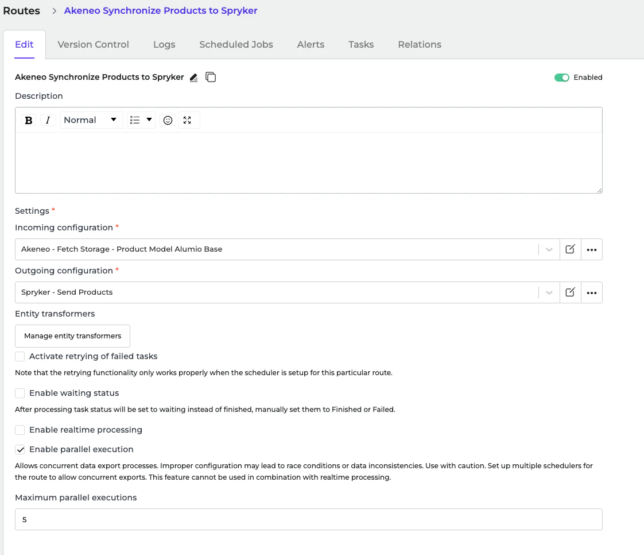Click the breadcrumb chevron after Routes

[54, 11]
